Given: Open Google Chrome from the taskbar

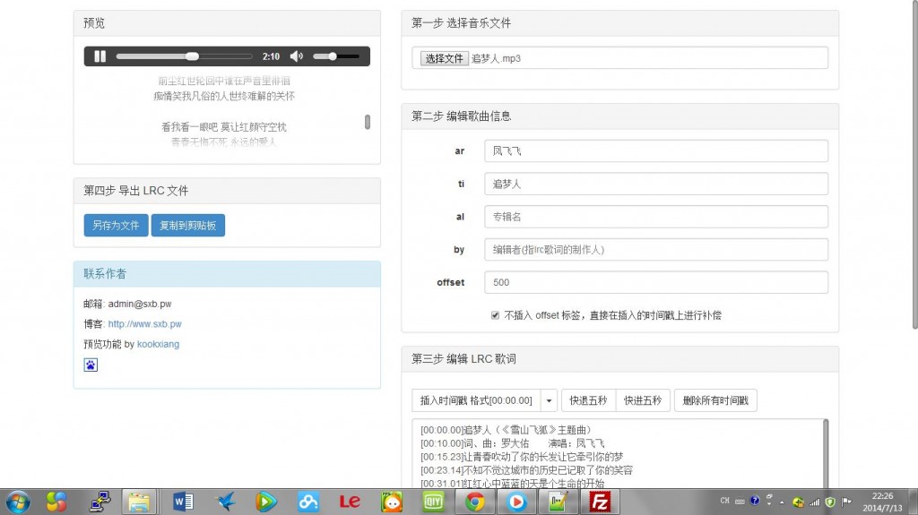Looking at the screenshot, I should [x=474, y=502].
